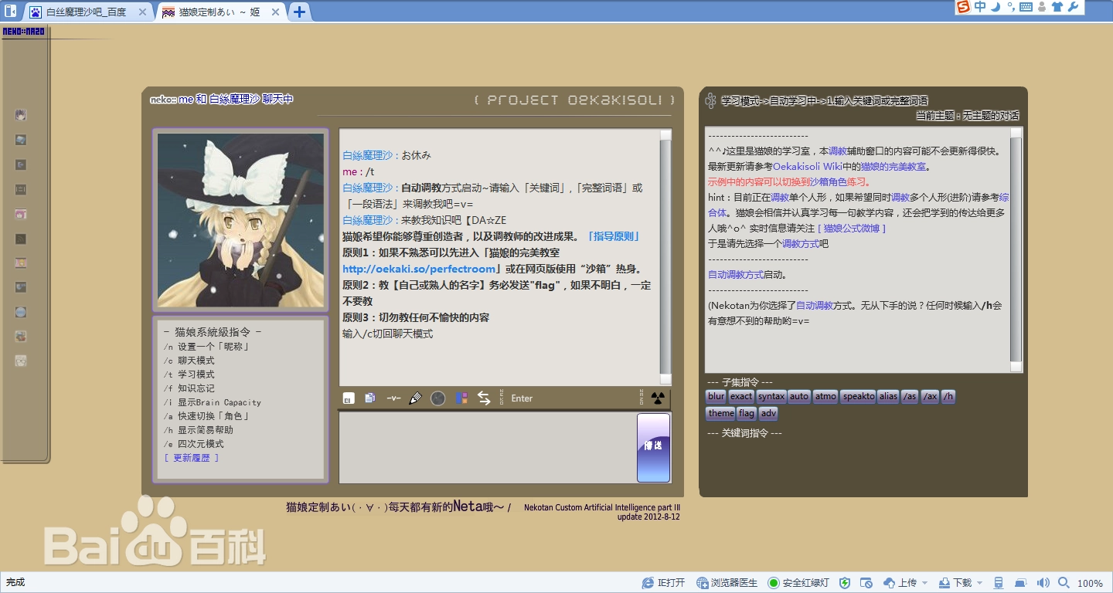Click the learning panel vertical scrollbar
The image size is (1113, 593).
[x=1016, y=249]
